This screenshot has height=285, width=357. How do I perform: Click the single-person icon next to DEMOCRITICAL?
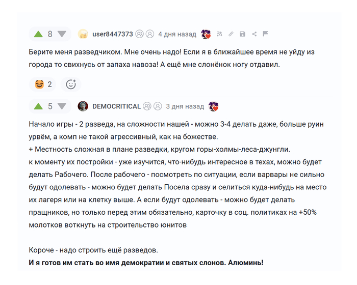coord(158,106)
